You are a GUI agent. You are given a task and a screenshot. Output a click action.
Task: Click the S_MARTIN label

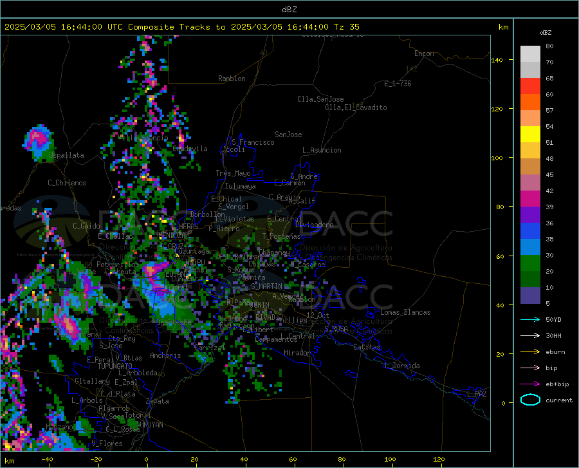tap(266, 286)
